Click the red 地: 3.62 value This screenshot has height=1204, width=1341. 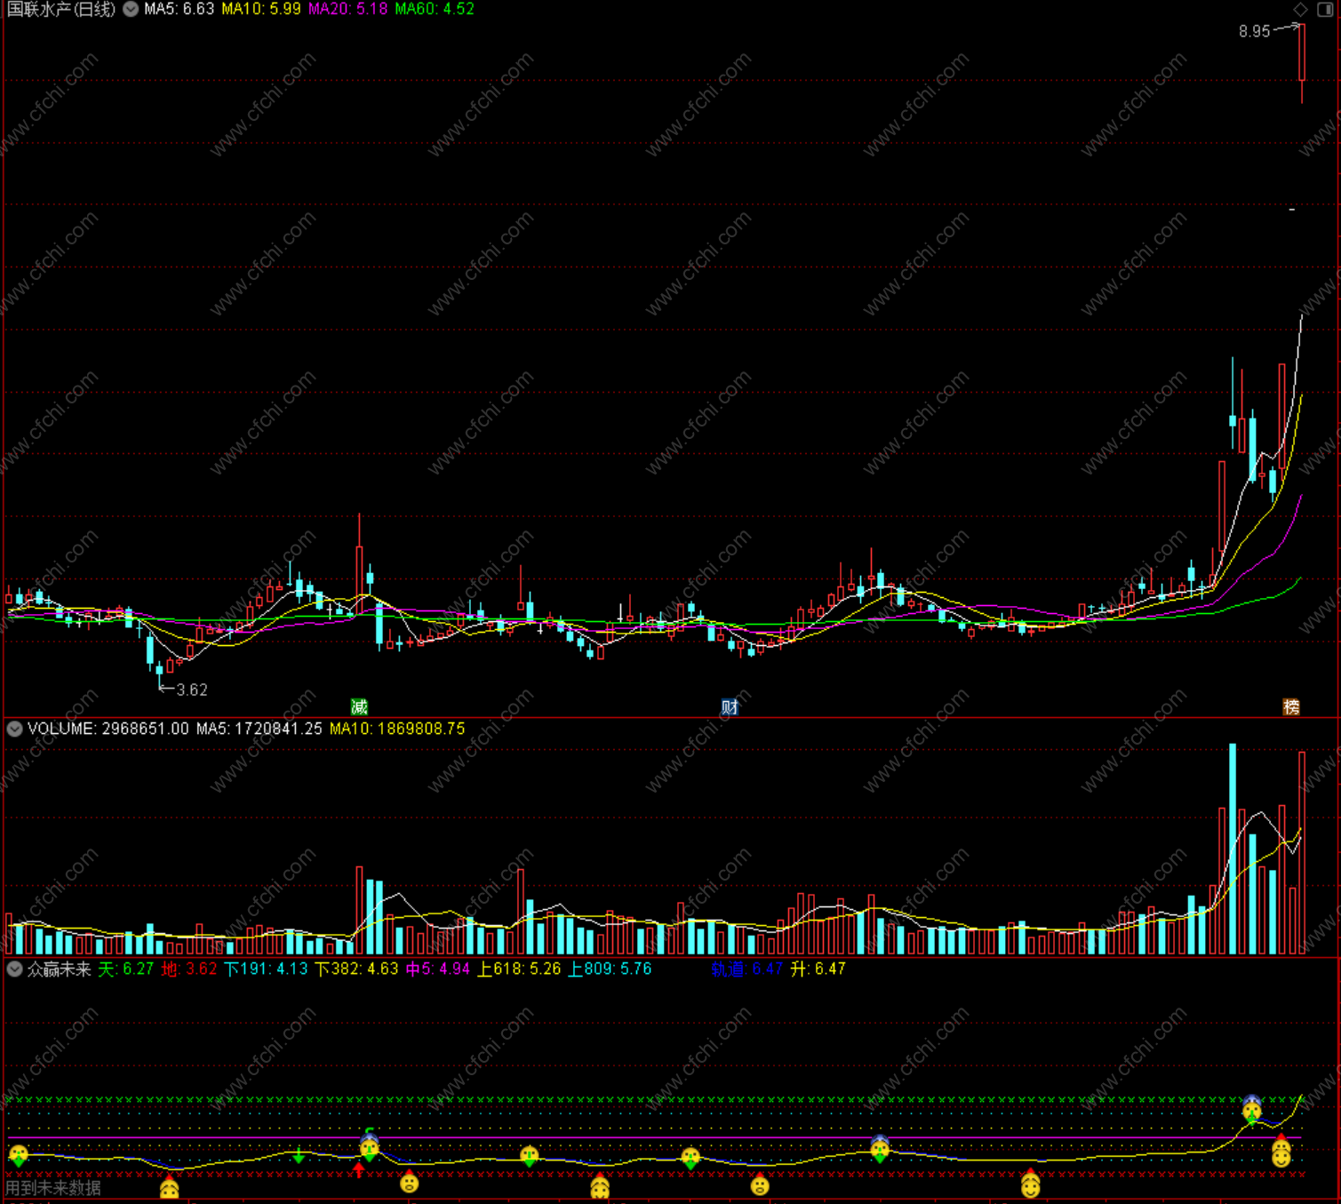click(x=189, y=969)
